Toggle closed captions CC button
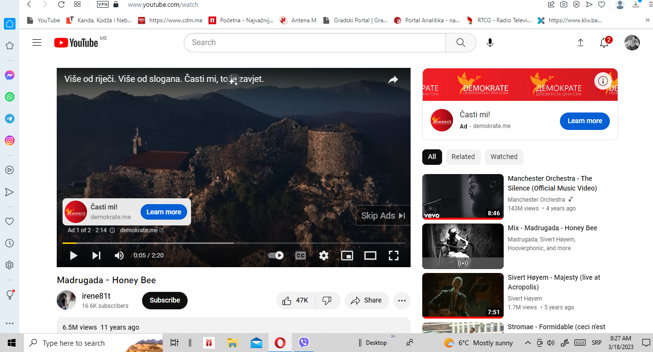The height and width of the screenshot is (352, 653). coord(301,256)
